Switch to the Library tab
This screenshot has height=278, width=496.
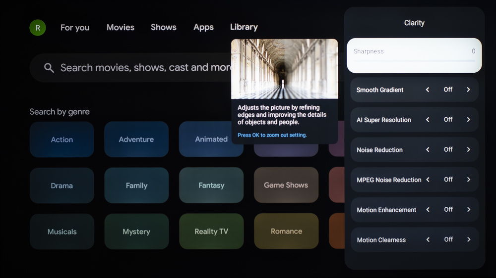click(244, 27)
